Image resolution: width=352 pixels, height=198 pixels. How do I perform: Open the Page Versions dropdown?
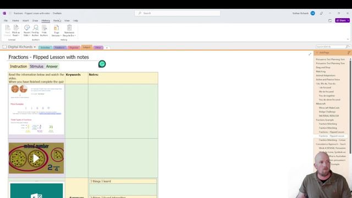[x=56, y=31]
